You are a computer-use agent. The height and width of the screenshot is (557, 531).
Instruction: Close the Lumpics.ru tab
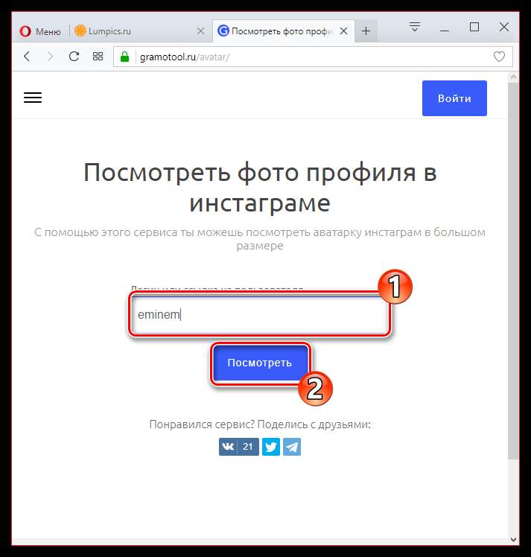(200, 31)
